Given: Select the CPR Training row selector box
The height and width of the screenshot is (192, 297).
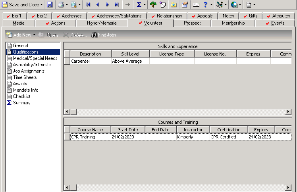Looking at the screenshot, I should (67, 137).
